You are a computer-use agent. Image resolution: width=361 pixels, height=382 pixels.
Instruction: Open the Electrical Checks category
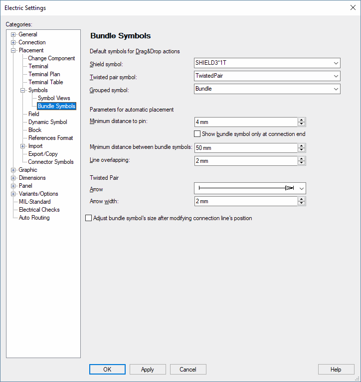click(39, 210)
